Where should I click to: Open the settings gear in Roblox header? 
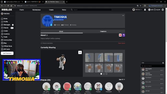click(163, 10)
